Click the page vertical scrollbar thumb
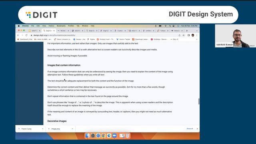Screen dimensions: 256x144 [x=199, y=101]
